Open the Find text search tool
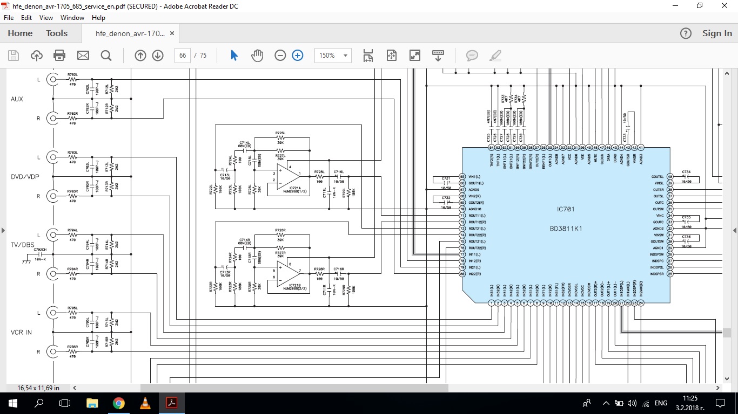738x414 pixels. pos(106,56)
